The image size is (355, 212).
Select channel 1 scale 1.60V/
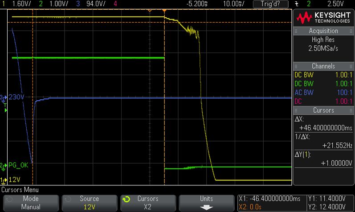point(21,4)
